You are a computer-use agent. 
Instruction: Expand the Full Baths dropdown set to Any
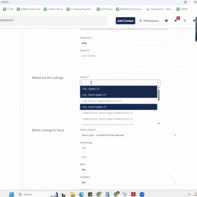pos(129,182)
